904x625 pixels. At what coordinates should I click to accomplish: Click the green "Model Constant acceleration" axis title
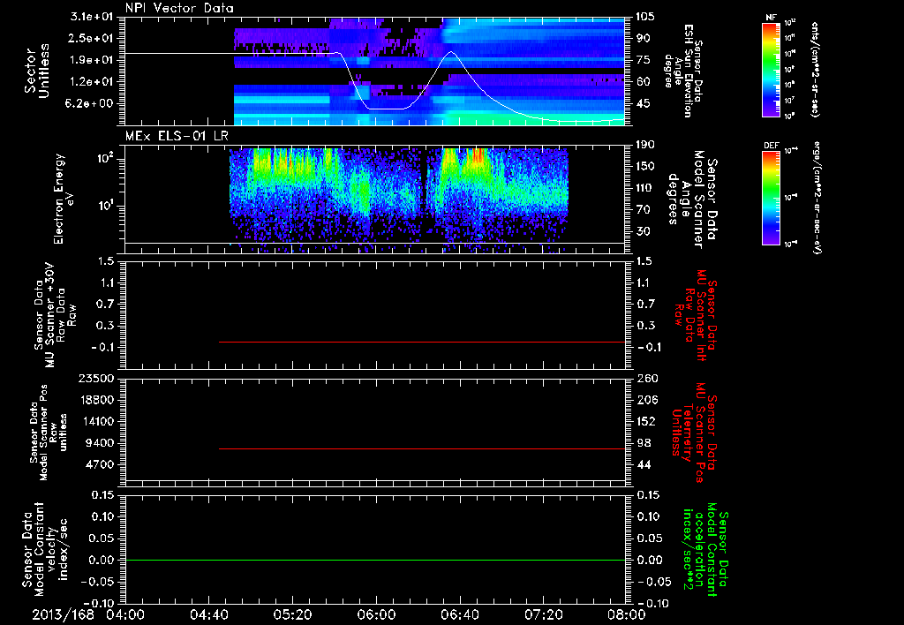pos(705,551)
